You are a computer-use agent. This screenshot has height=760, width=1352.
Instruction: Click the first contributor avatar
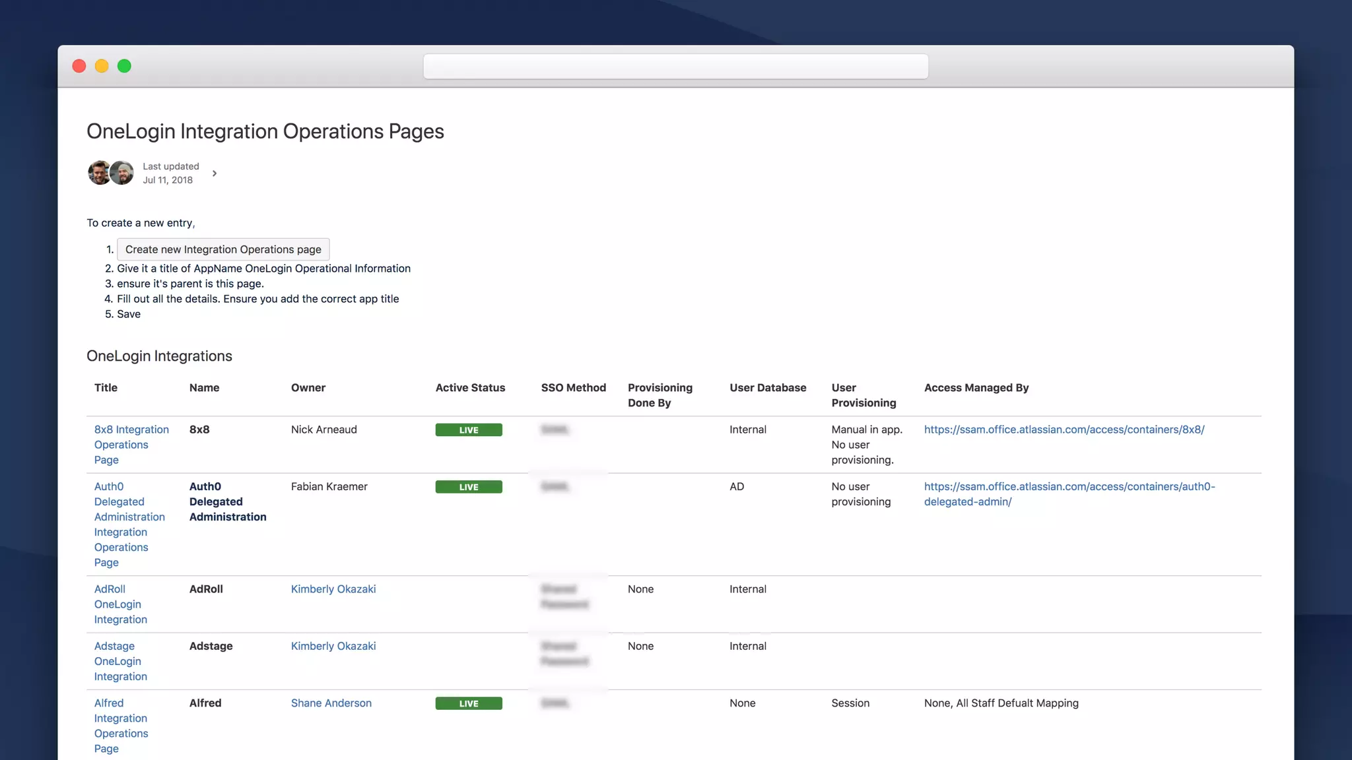click(x=99, y=173)
